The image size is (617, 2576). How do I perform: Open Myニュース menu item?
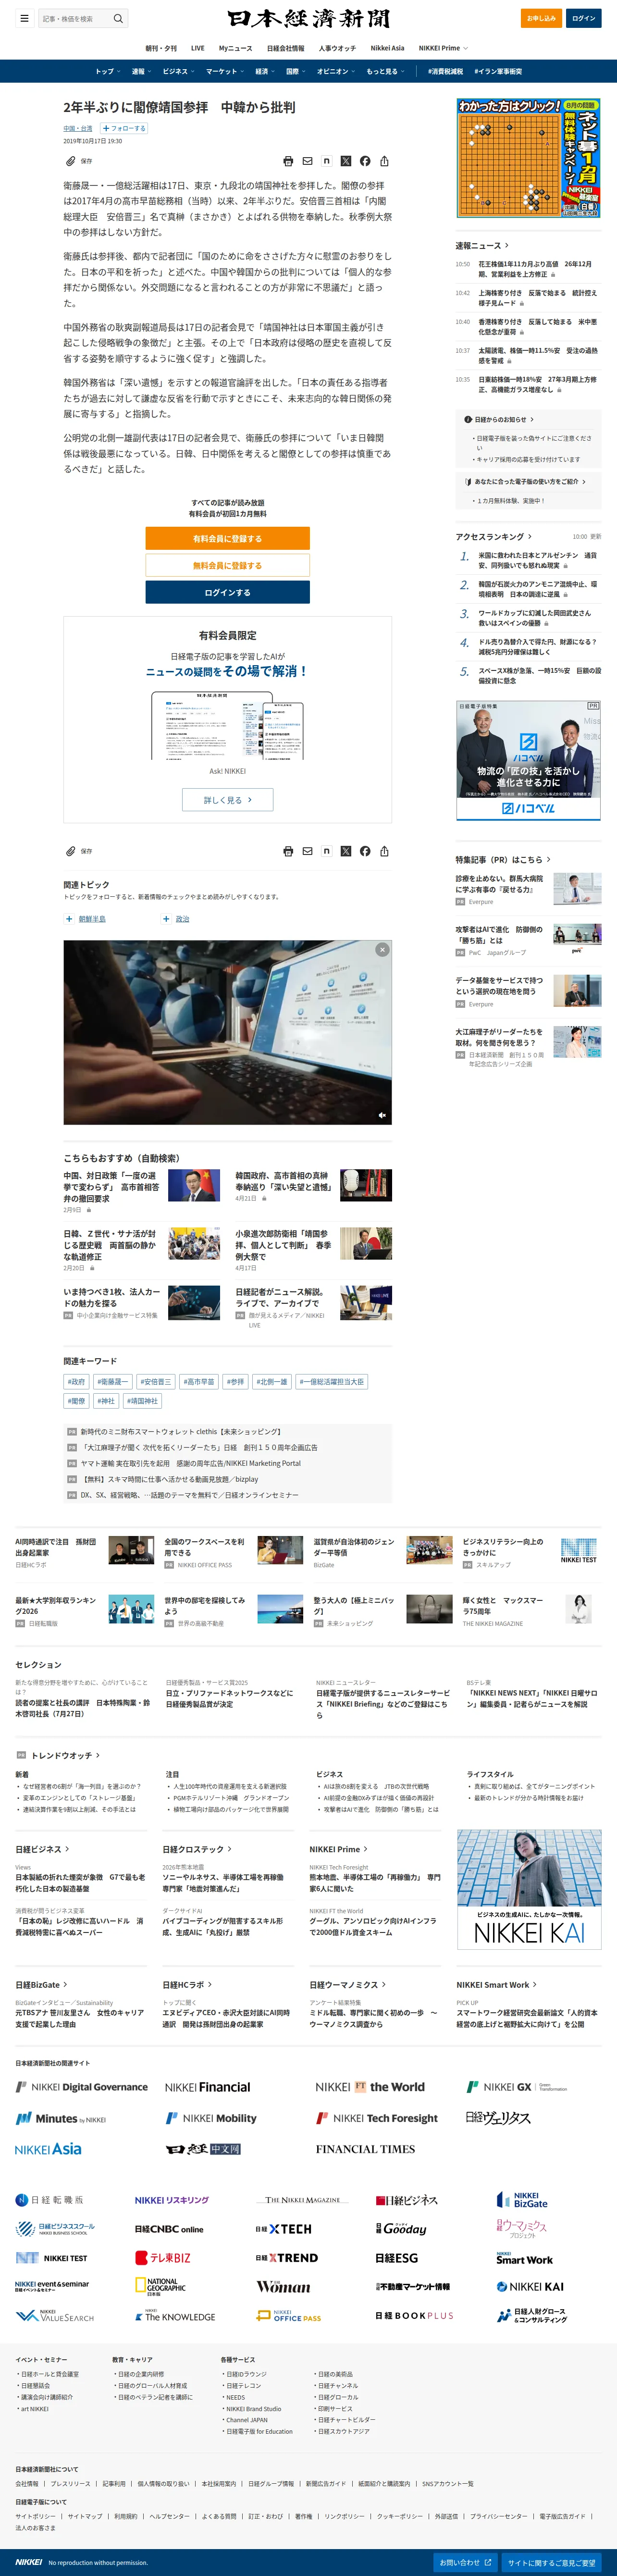[236, 48]
